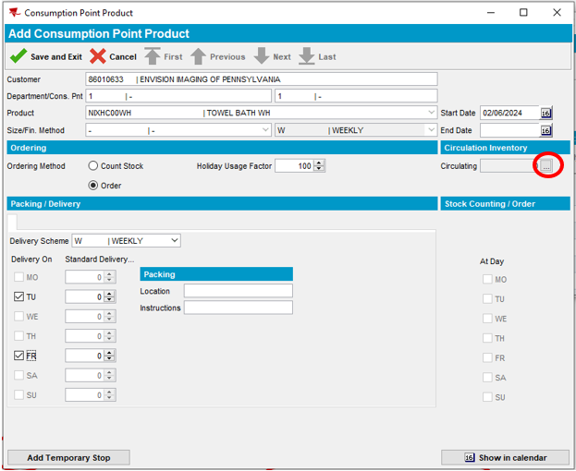Expand the WEEKLY Fin. Method dropdown
Viewport: 576px width, 471px height.
click(431, 131)
